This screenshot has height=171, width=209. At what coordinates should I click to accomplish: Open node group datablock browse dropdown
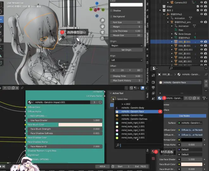pos(31,102)
